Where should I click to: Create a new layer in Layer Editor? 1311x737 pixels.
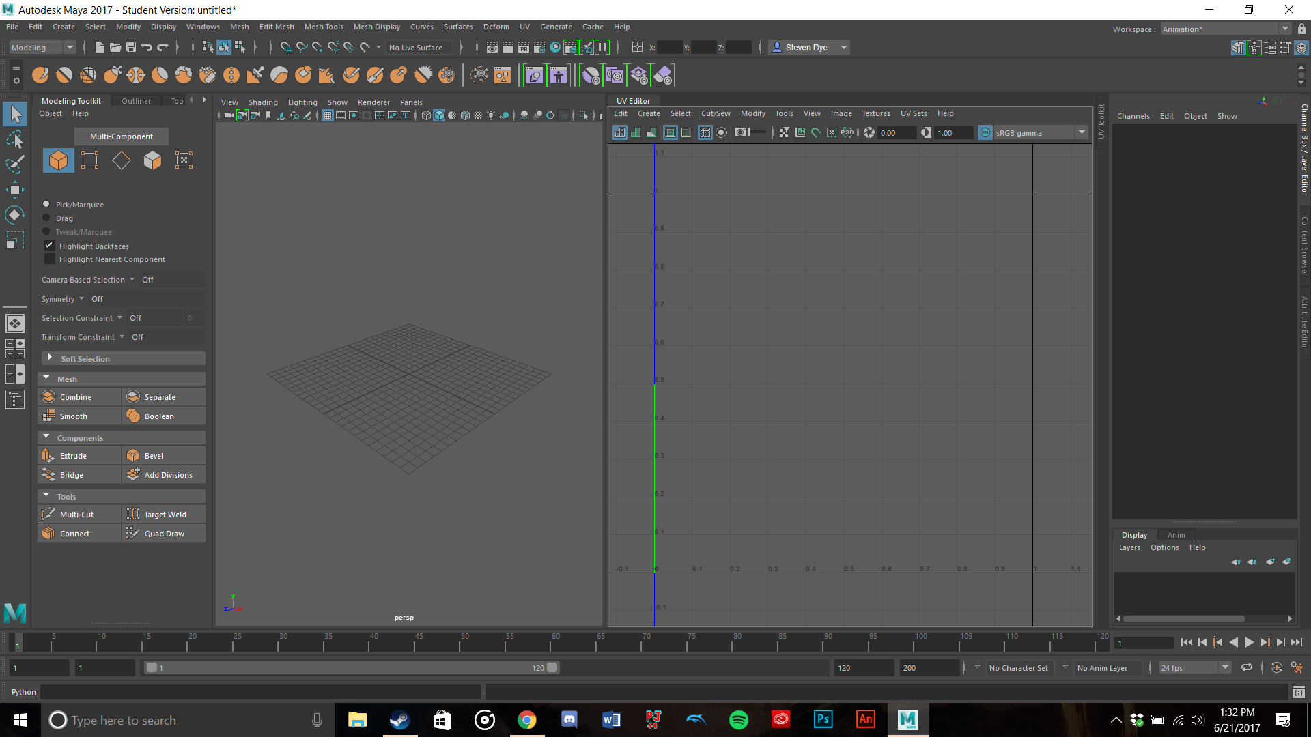pyautogui.click(x=1270, y=562)
